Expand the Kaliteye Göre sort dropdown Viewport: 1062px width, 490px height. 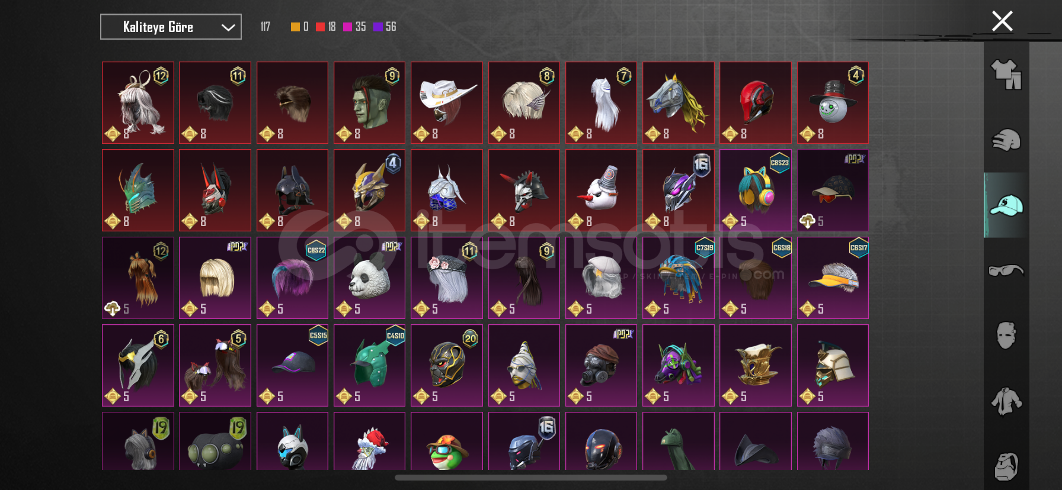171,27
